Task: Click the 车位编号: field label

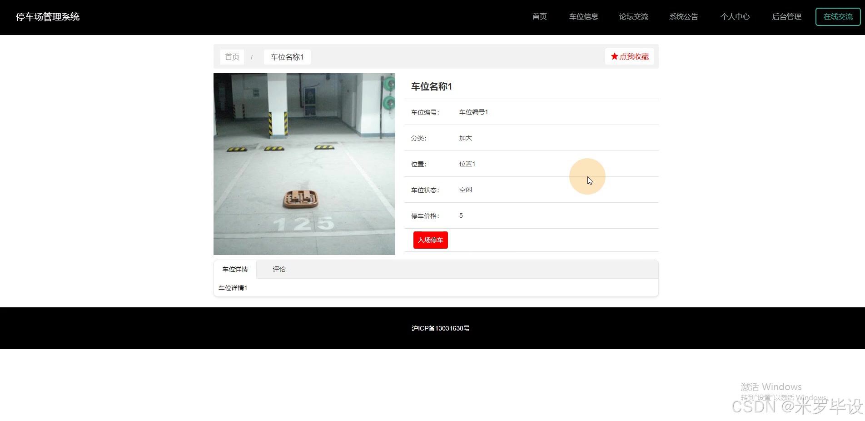Action: [x=425, y=112]
